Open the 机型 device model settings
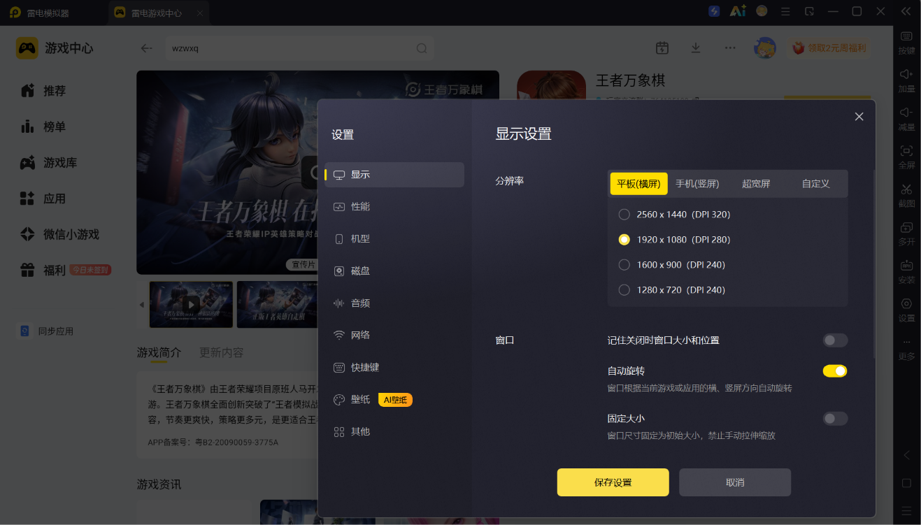 point(394,239)
